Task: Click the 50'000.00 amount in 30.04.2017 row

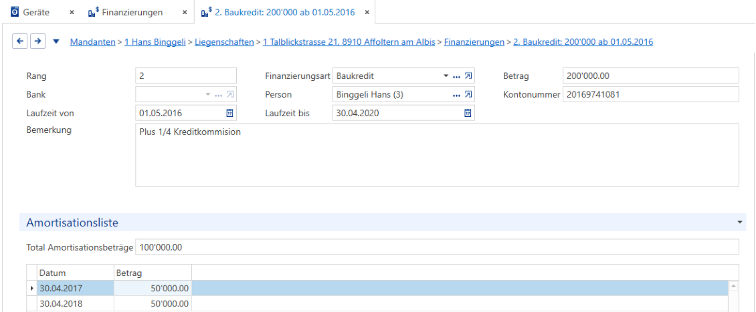Action: pyautogui.click(x=153, y=289)
